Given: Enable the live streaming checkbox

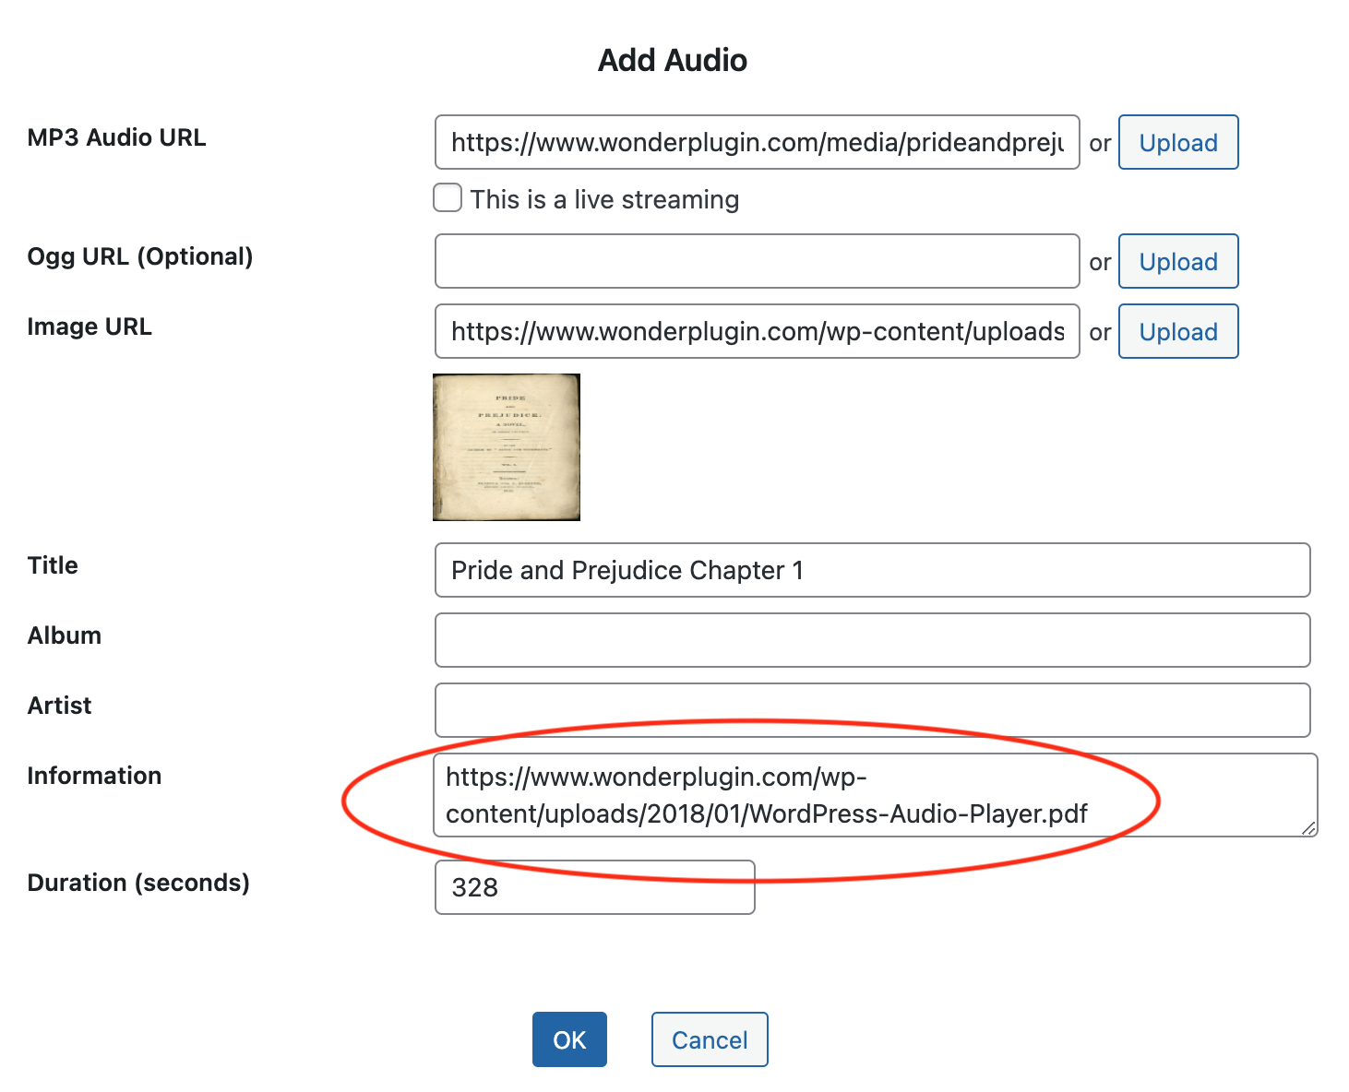Looking at the screenshot, I should pyautogui.click(x=448, y=198).
